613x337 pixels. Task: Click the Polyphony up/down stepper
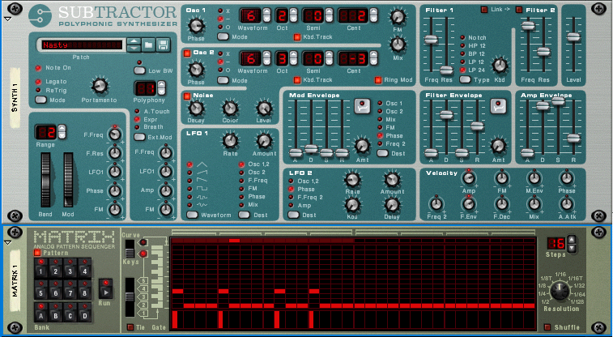[x=161, y=88]
